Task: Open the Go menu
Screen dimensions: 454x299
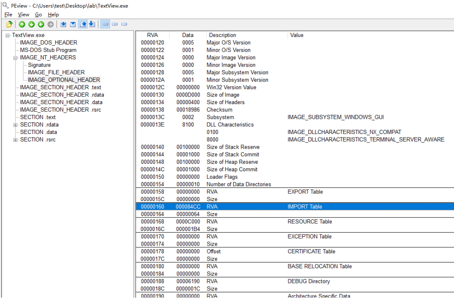Action: pyautogui.click(x=39, y=15)
